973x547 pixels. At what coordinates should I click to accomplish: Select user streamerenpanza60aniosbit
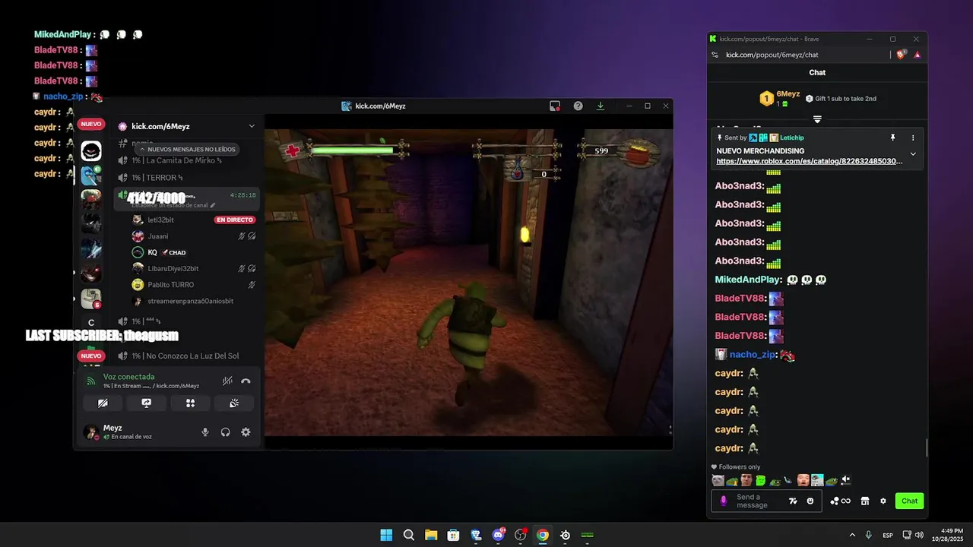[x=190, y=301]
